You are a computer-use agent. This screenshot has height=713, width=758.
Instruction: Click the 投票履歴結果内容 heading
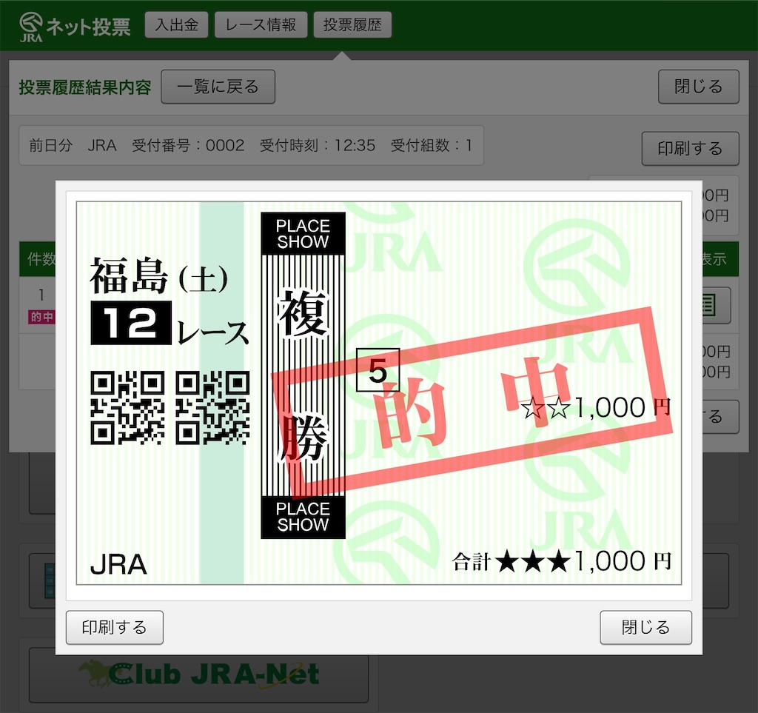coord(85,87)
